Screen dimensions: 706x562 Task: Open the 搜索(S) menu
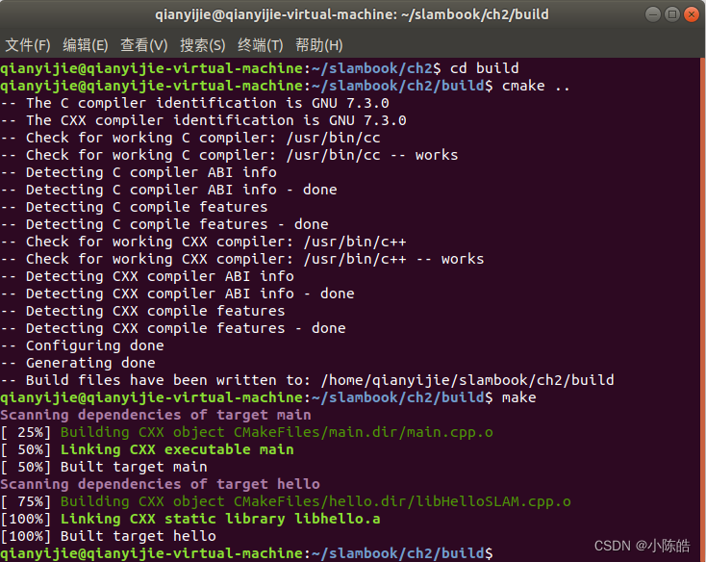tap(202, 45)
